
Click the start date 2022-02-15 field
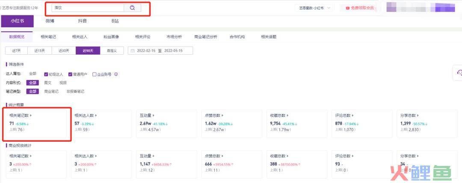(146, 50)
